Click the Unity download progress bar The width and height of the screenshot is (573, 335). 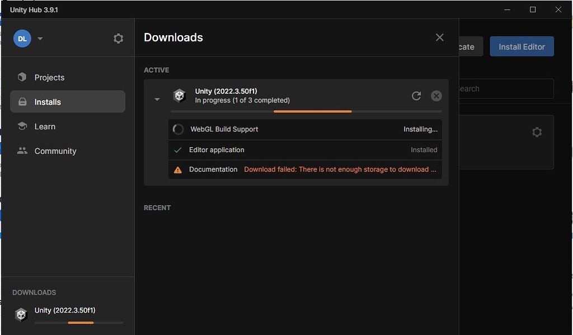click(x=313, y=111)
